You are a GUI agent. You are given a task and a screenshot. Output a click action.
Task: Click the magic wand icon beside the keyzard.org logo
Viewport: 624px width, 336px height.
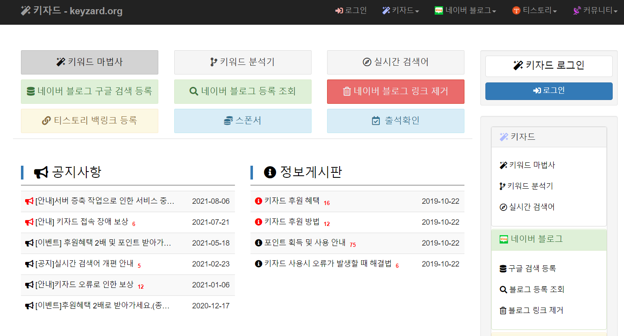pyautogui.click(x=26, y=10)
